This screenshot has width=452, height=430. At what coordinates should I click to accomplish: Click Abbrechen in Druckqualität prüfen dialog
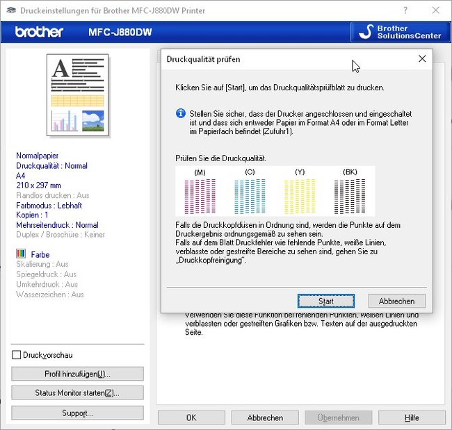pyautogui.click(x=396, y=301)
